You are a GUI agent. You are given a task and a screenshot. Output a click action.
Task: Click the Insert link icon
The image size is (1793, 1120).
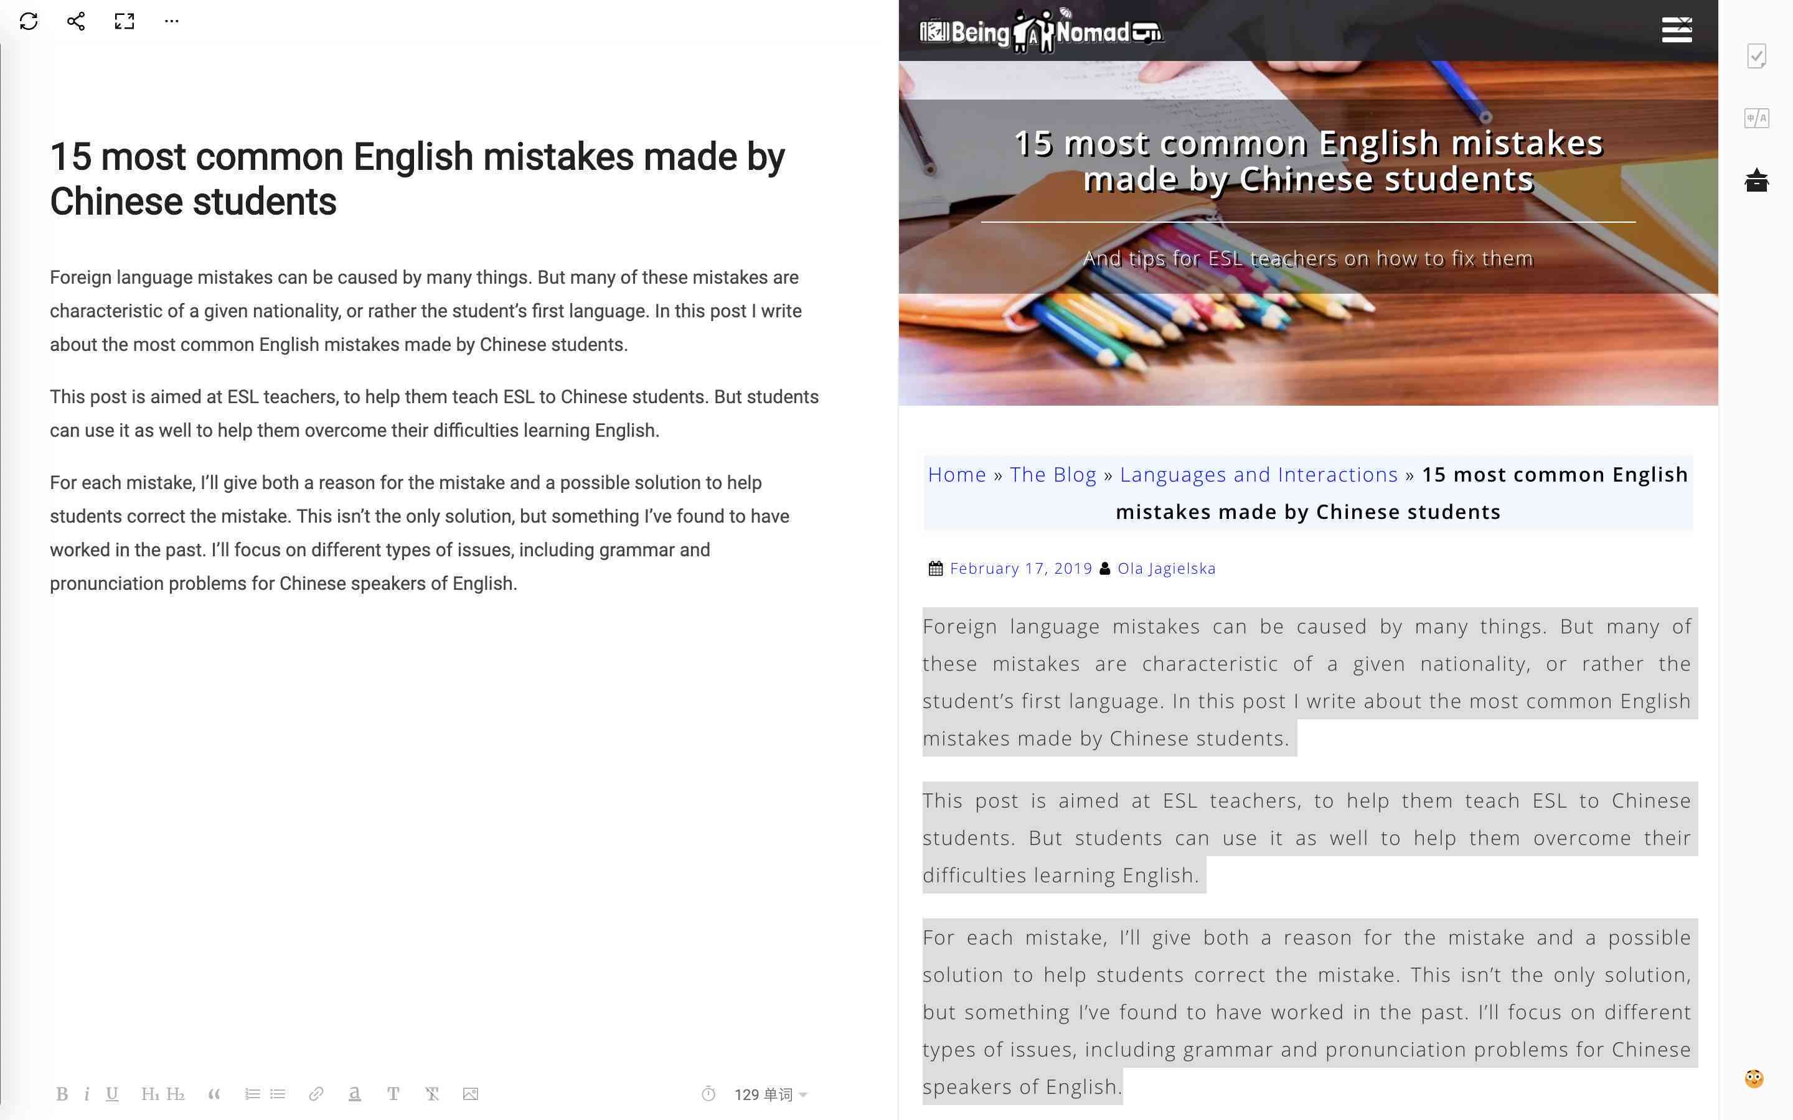click(314, 1094)
